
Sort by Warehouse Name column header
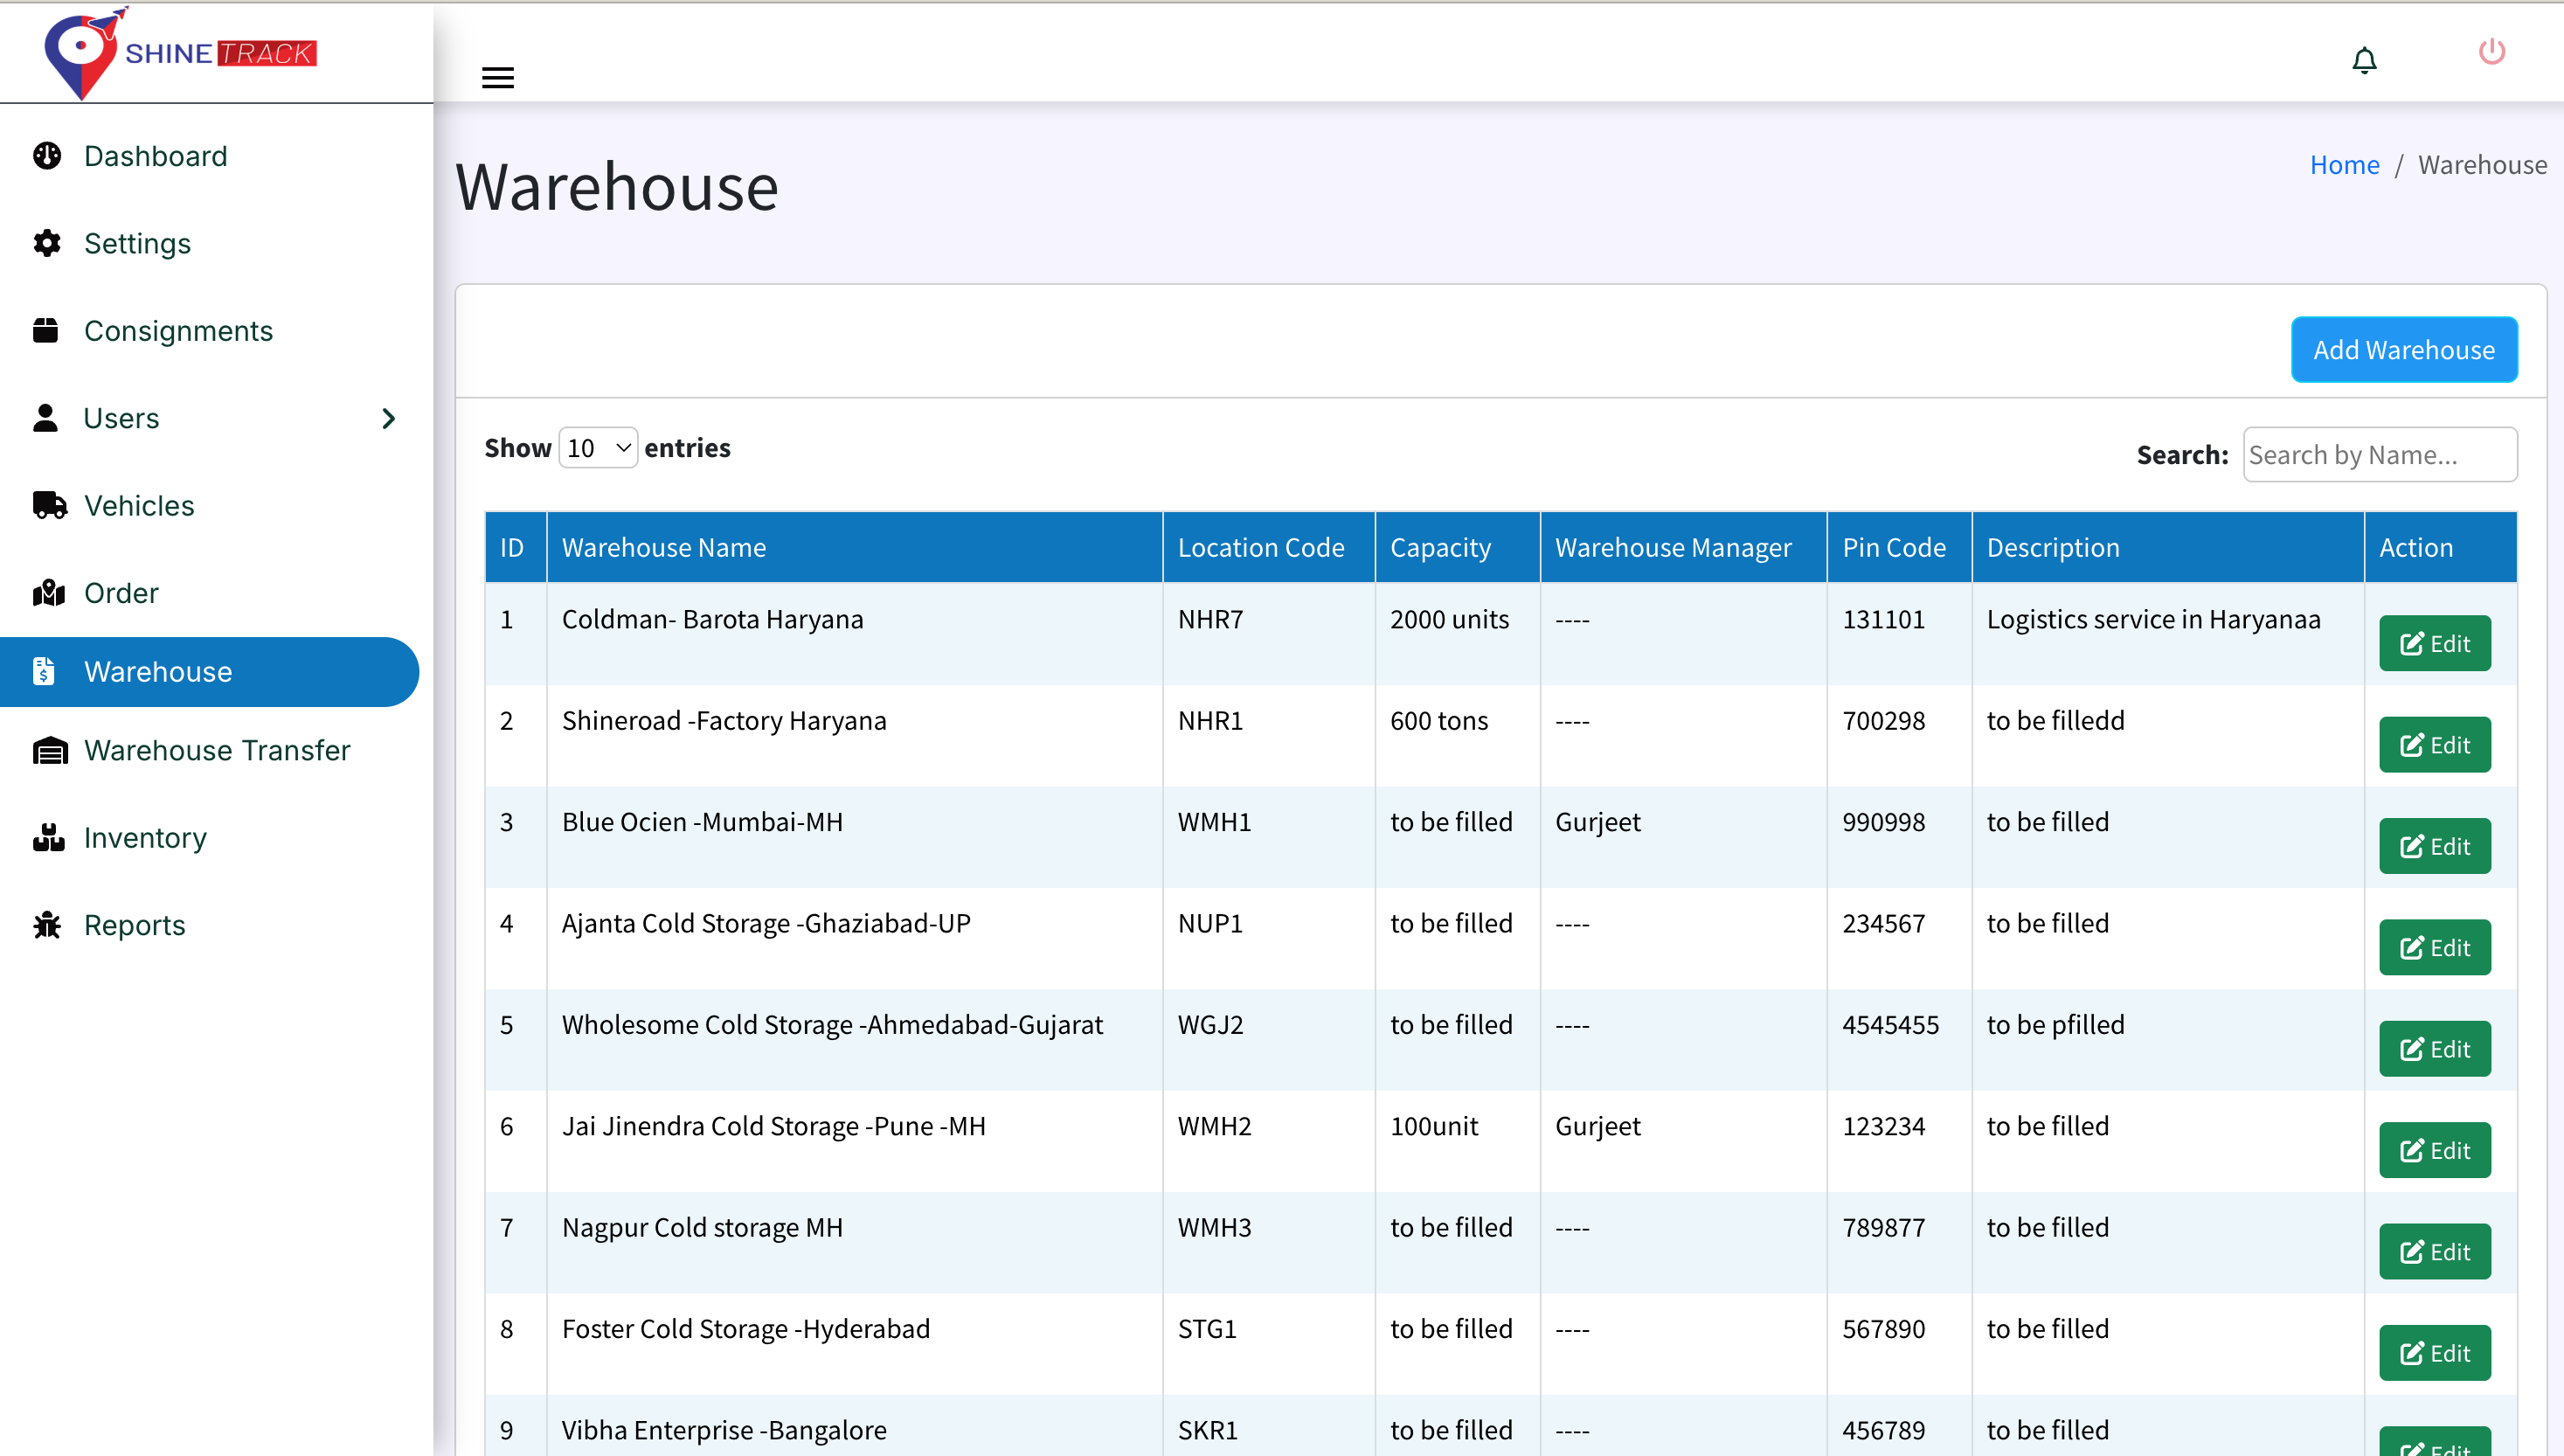pyautogui.click(x=855, y=547)
